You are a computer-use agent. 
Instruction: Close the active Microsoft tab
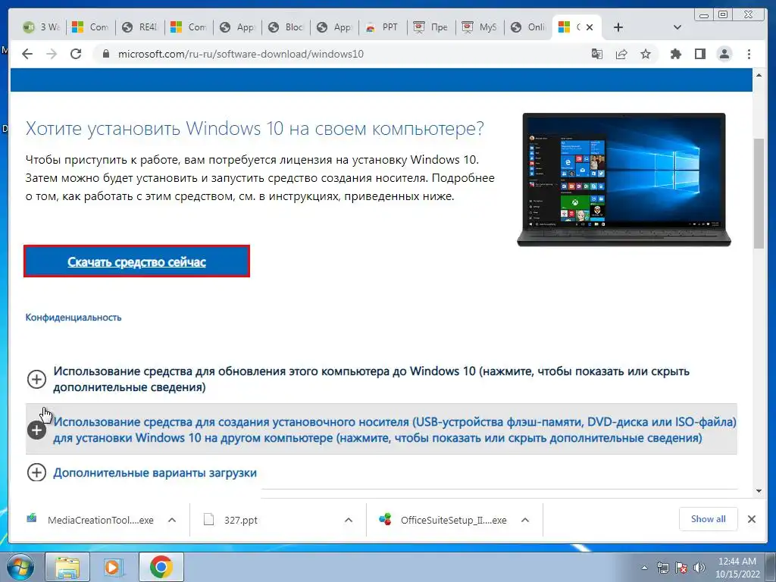590,27
